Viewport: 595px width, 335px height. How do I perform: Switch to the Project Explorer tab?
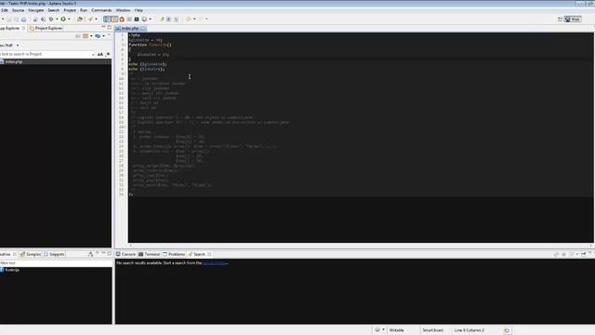pyautogui.click(x=46, y=28)
